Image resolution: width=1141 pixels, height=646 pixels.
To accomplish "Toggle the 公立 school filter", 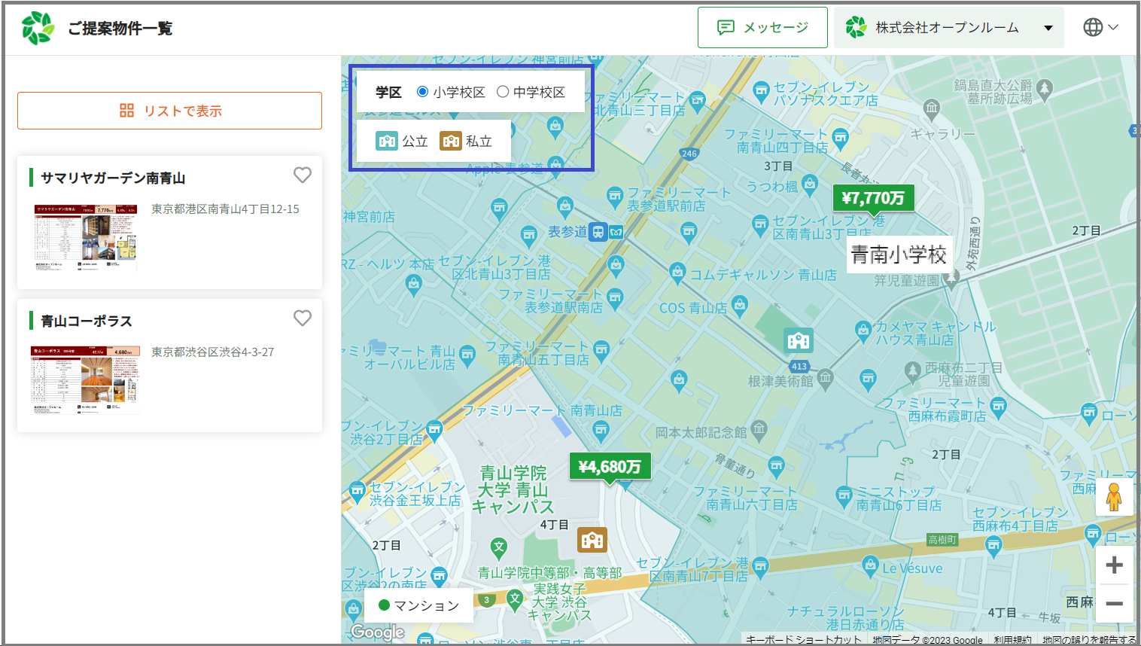I will pos(402,141).
